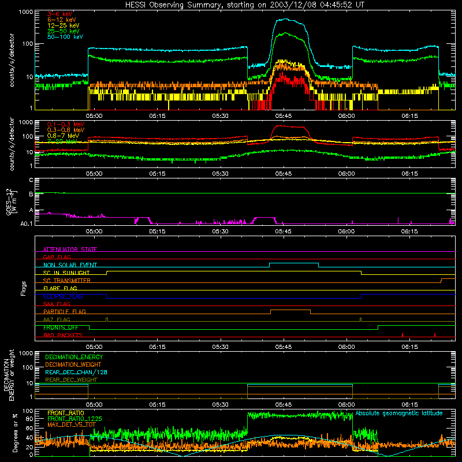Click the REAR_DEC_WEIGHT legend label
Image resolution: width=462 pixels, height=462 pixels.
[x=71, y=380]
